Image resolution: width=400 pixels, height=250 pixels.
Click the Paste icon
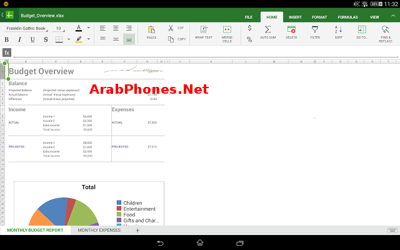click(151, 29)
